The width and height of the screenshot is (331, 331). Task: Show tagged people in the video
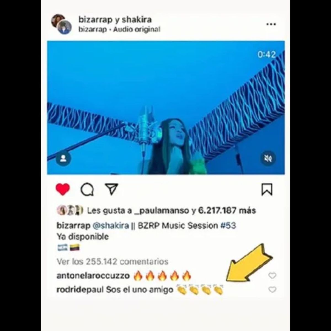pos(63,158)
